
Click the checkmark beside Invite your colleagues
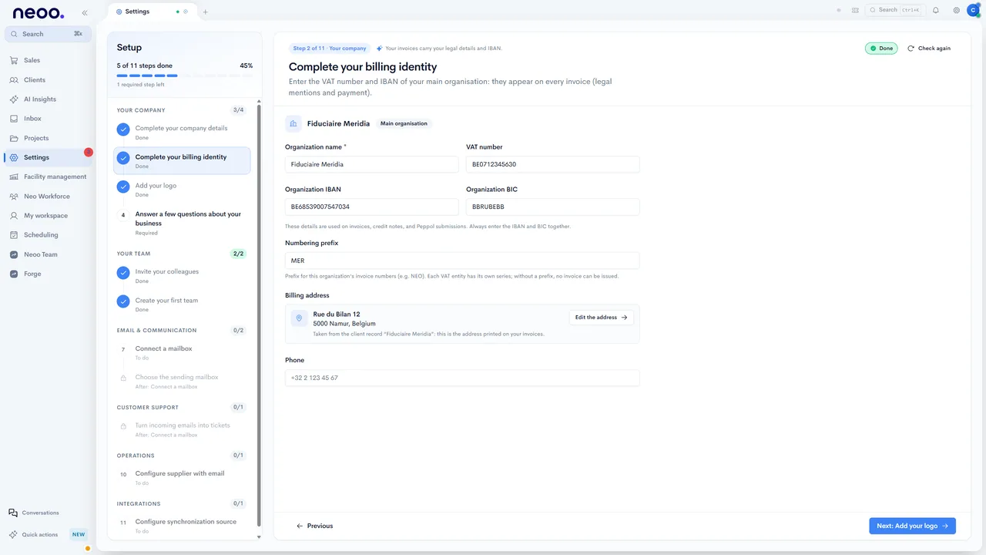tap(123, 273)
